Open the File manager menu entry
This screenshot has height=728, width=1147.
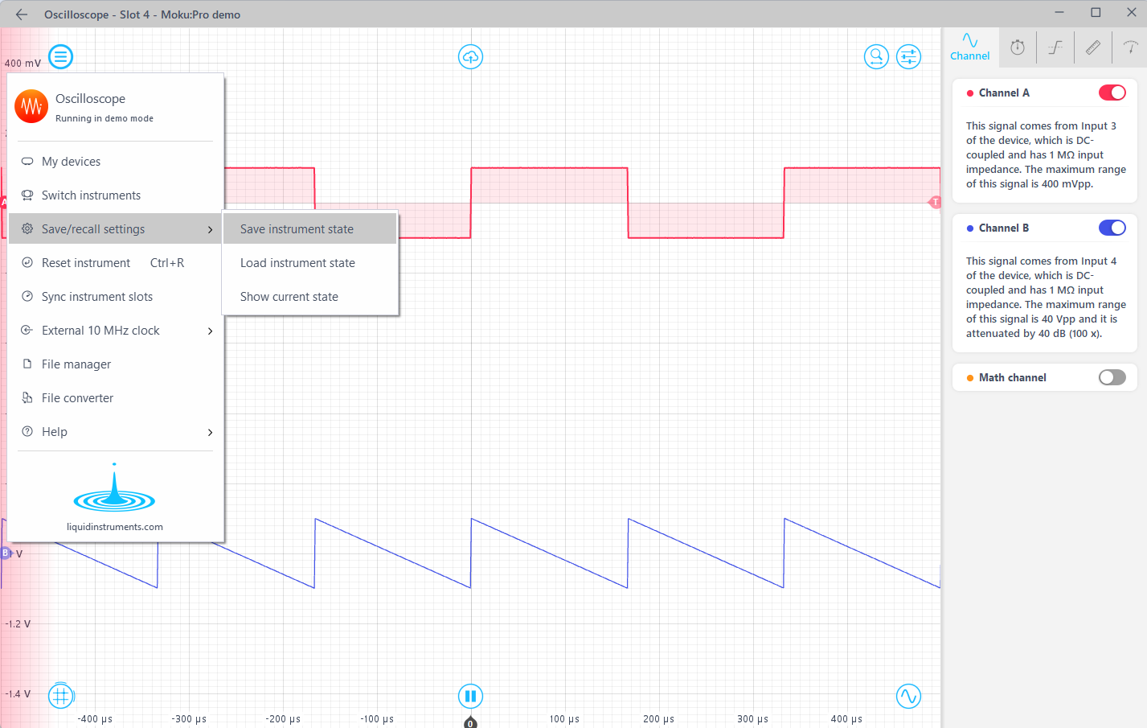pyautogui.click(x=117, y=364)
